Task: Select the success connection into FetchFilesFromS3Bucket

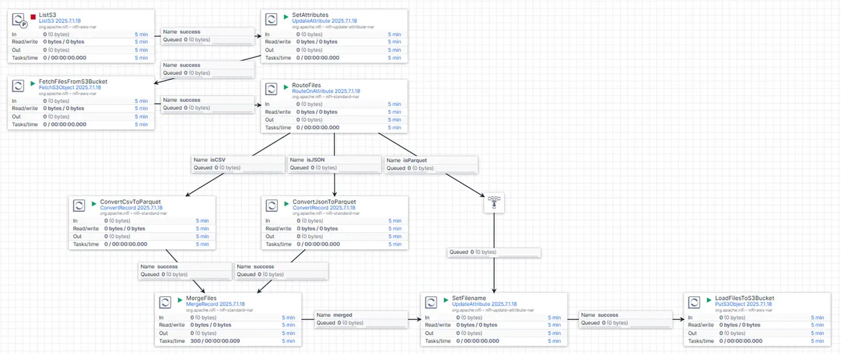Action: click(208, 69)
